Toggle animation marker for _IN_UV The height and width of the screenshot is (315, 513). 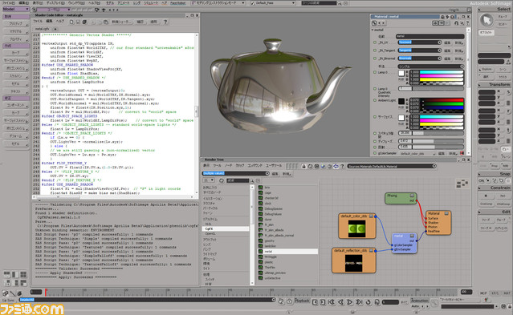point(375,42)
